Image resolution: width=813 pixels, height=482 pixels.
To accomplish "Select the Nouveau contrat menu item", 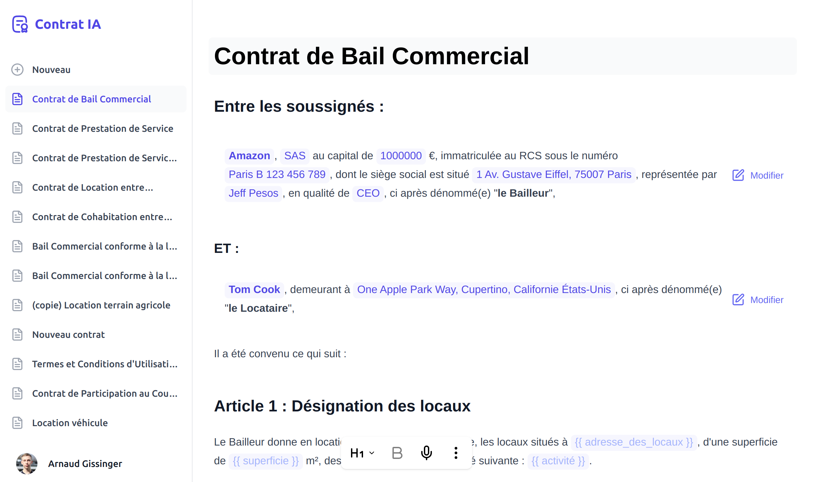I will [x=69, y=334].
